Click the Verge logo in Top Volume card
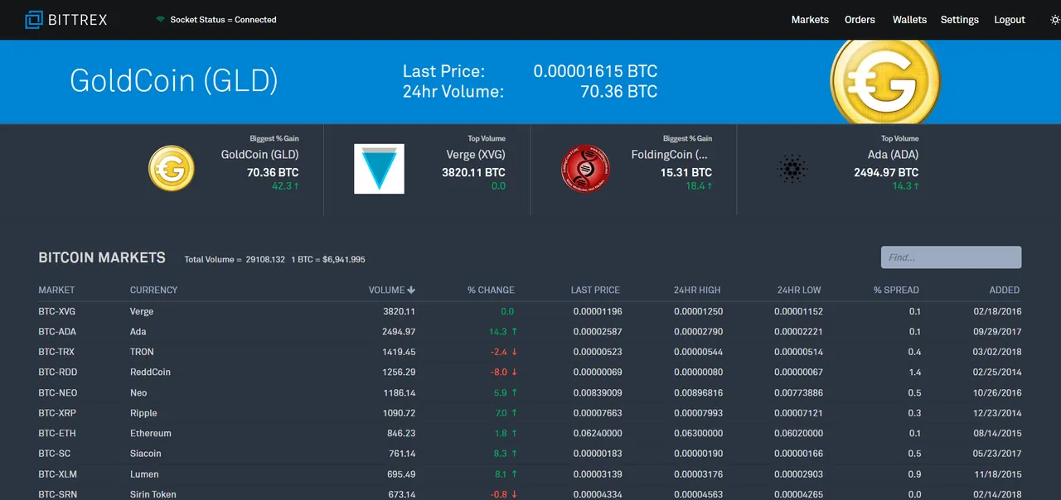1061x500 pixels. (x=379, y=169)
